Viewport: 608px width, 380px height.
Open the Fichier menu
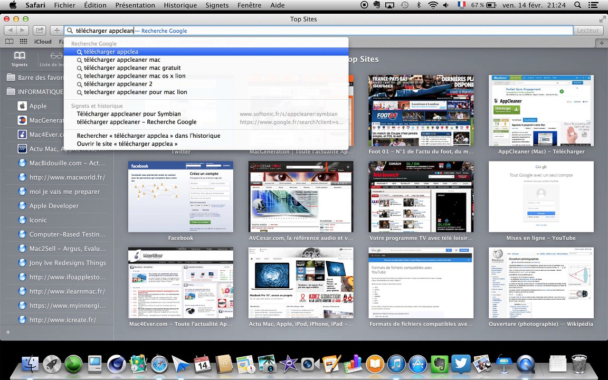(x=65, y=5)
